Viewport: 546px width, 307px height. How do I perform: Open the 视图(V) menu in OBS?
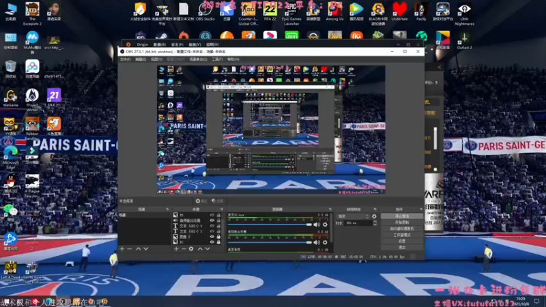[156, 59]
